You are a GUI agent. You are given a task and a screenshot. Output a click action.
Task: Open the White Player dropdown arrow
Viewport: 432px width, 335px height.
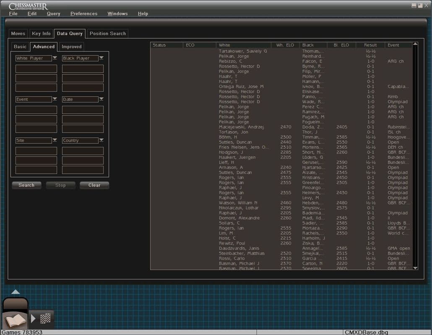(55, 58)
